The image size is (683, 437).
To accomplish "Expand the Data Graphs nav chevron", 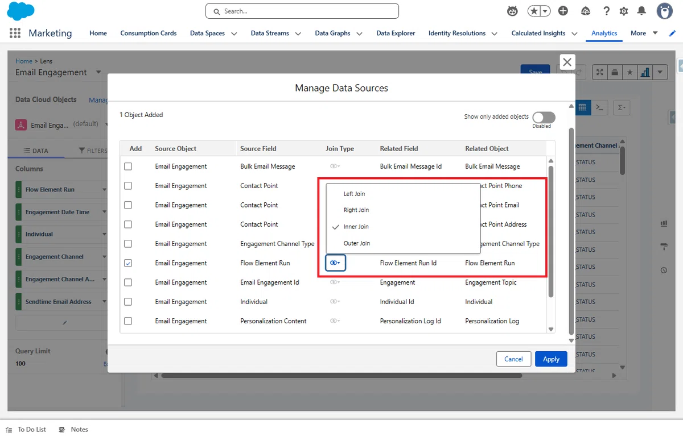I will click(x=359, y=34).
